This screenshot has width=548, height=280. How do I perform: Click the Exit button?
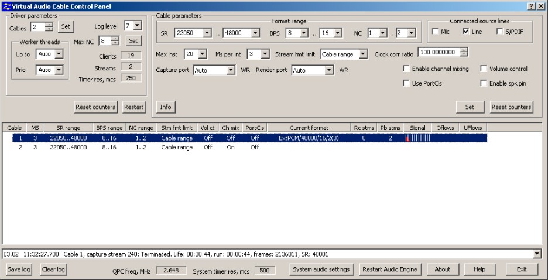(x=522, y=269)
